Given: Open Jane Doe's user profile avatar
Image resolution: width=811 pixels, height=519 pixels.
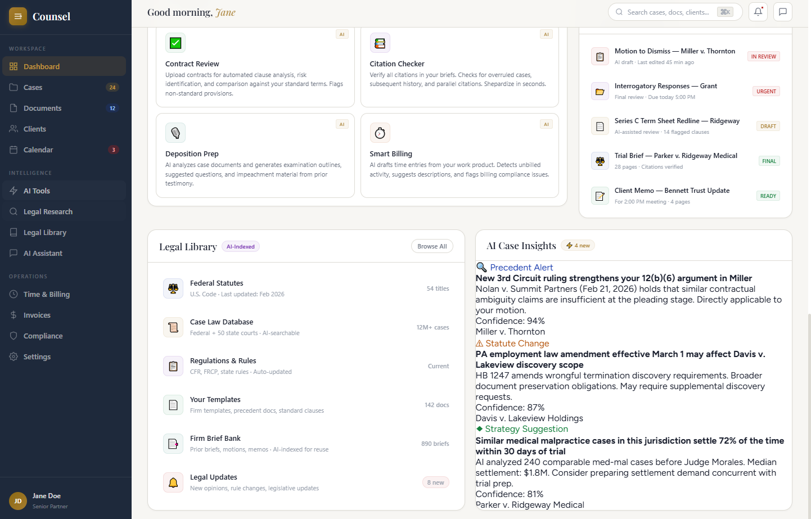Looking at the screenshot, I should [x=18, y=501].
